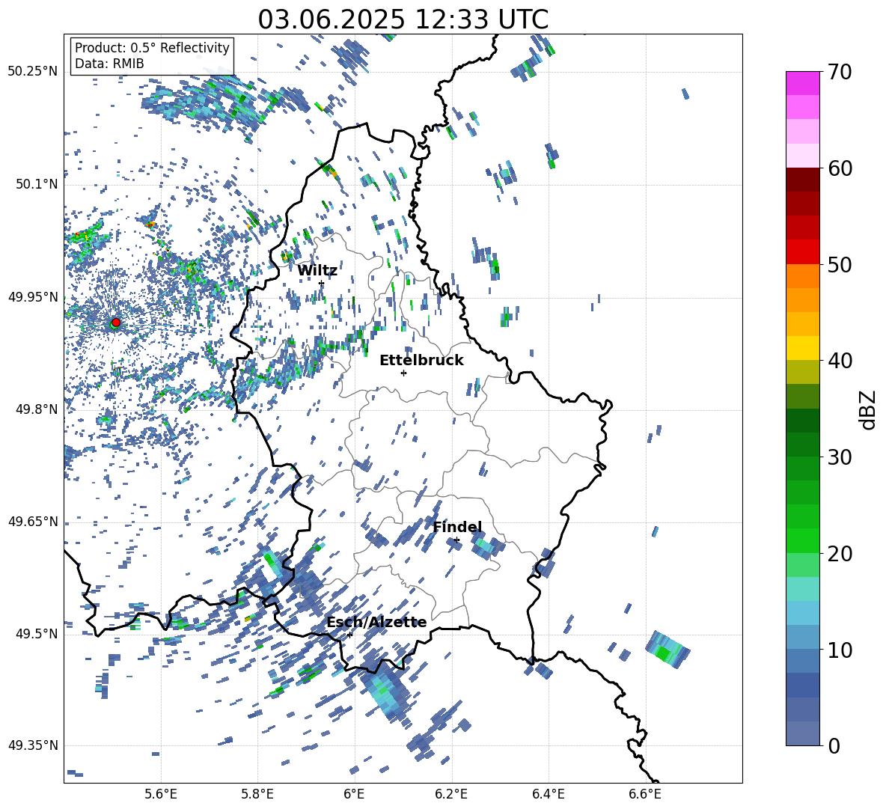Screen dimensions: 886x809
Task: Click the dBZ colorbar label
Action: [867, 409]
